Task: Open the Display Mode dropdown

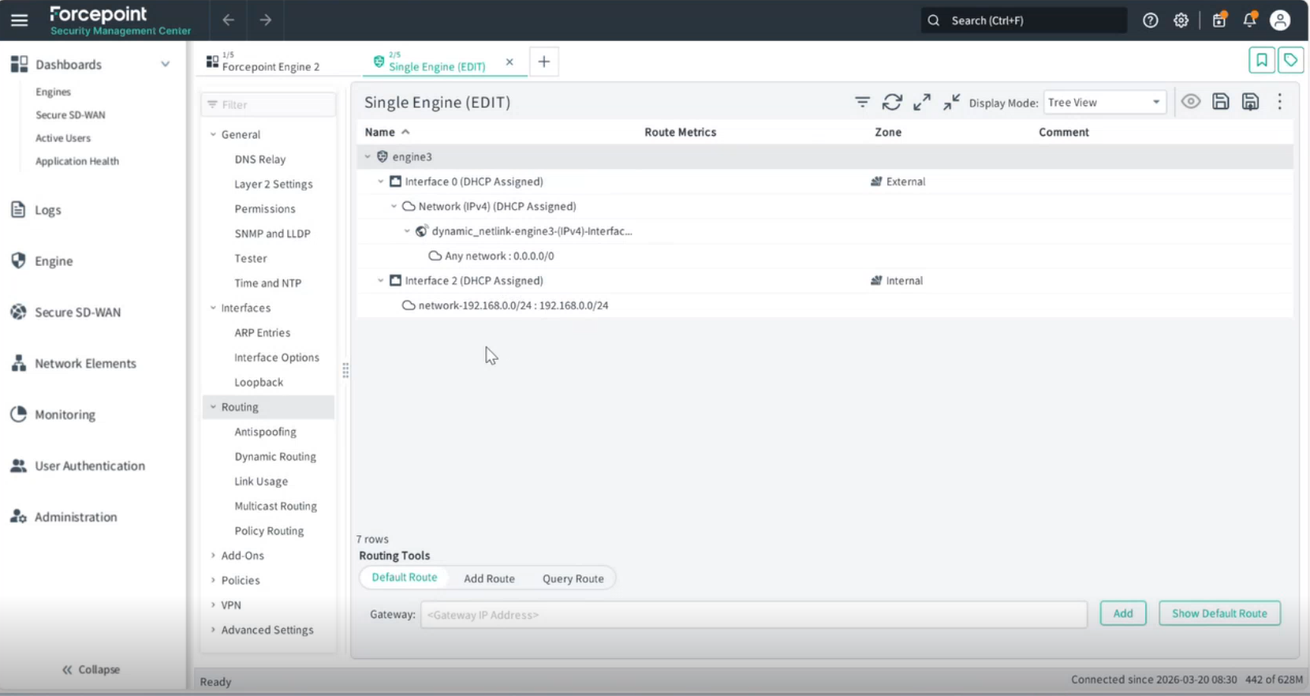Action: tap(1104, 103)
